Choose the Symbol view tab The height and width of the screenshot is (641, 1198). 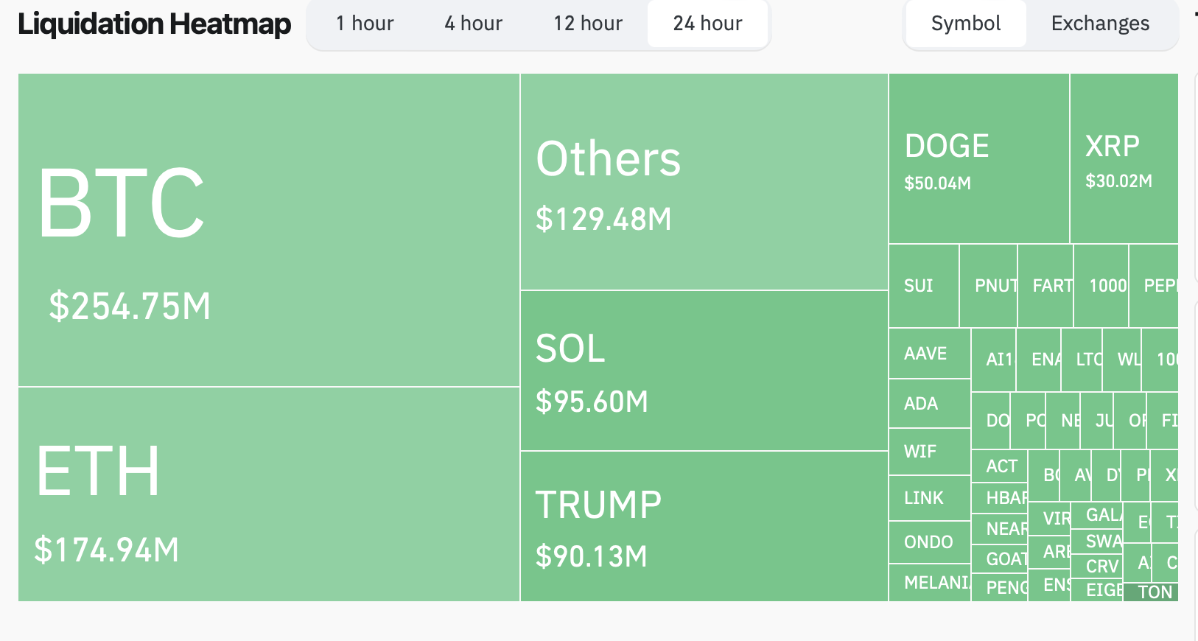click(966, 24)
